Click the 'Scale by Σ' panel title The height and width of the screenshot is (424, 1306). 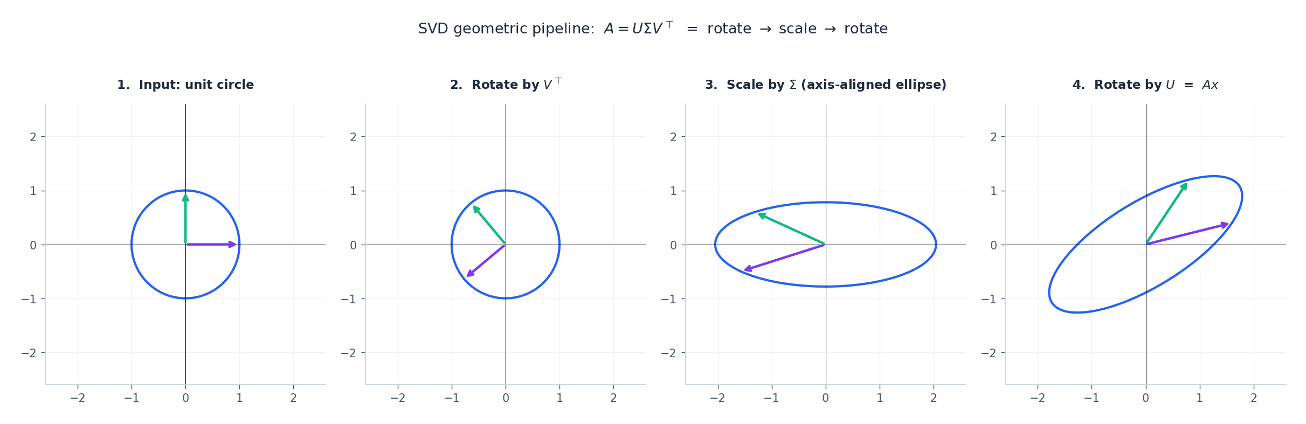(x=826, y=85)
